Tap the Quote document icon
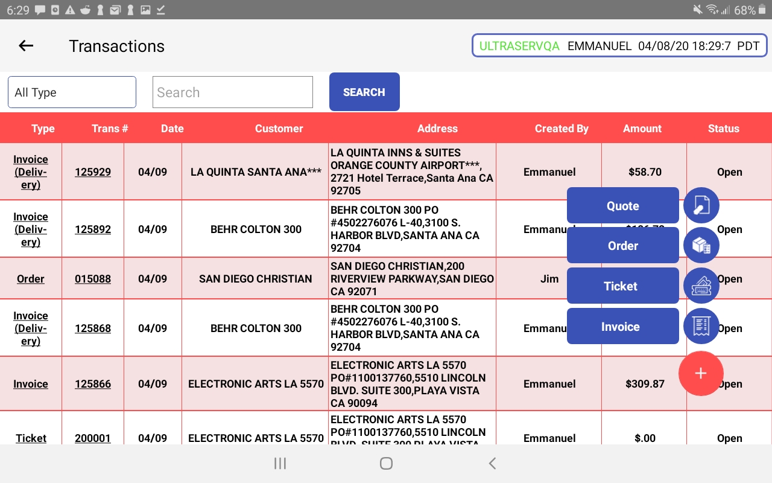This screenshot has width=772, height=483. 701,205
